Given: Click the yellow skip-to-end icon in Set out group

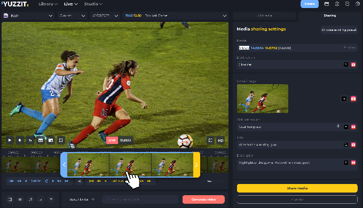Looking at the screenshot, I should [x=149, y=181].
